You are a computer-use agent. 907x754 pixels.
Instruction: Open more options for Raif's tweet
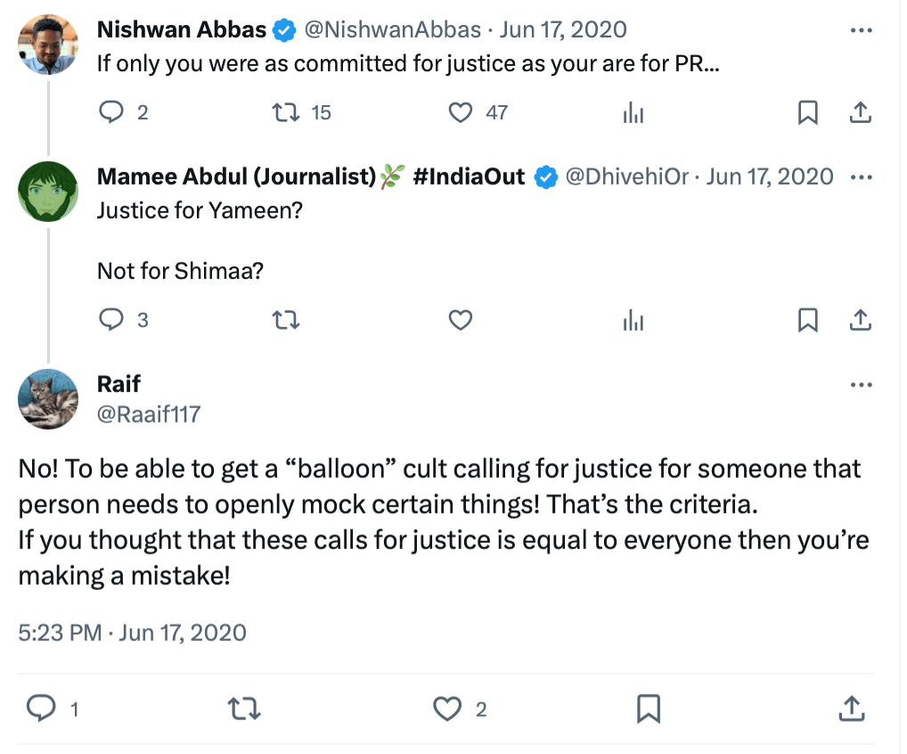point(860,385)
